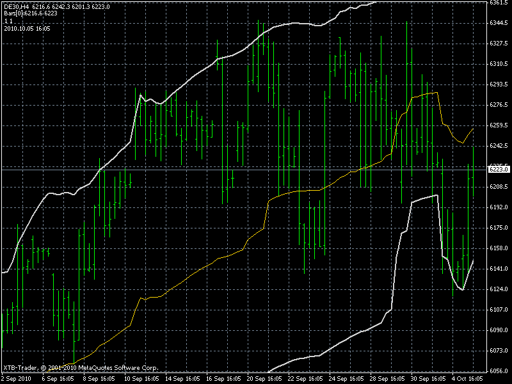Click the 30 Sep 16:05 time label
512x384 pixels.
pyautogui.click(x=428, y=379)
